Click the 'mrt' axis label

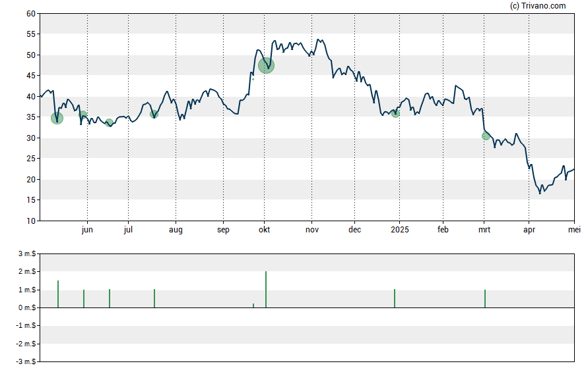pyautogui.click(x=484, y=230)
